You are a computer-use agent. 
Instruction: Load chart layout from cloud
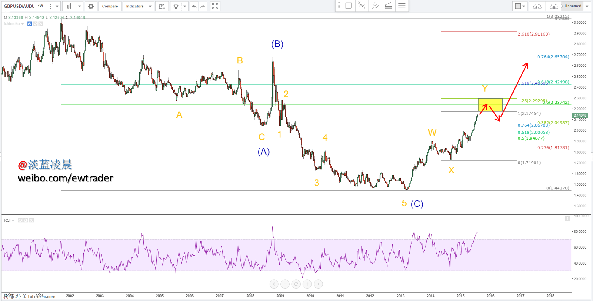(x=537, y=6)
